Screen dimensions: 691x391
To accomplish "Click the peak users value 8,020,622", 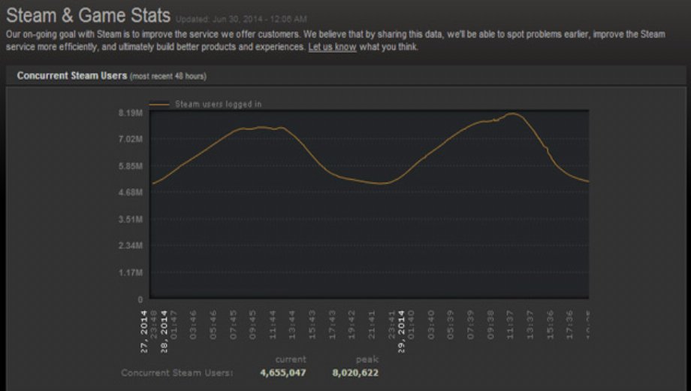I will click(355, 373).
